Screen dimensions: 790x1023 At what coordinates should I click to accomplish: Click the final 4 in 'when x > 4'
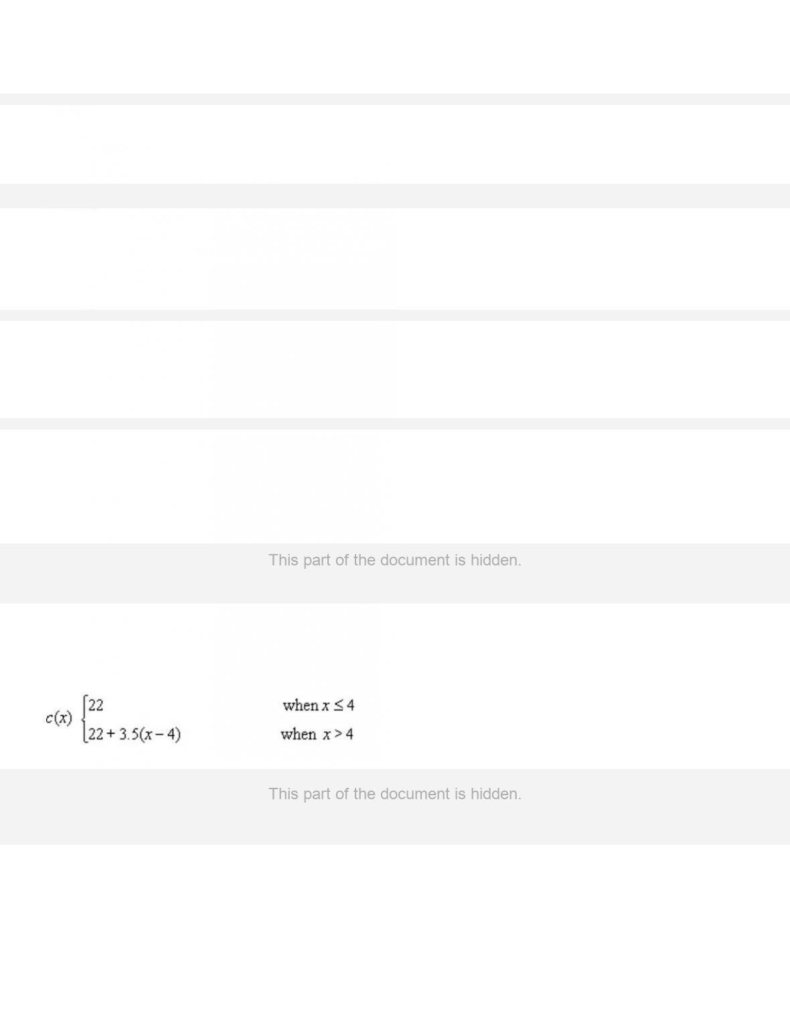349,734
